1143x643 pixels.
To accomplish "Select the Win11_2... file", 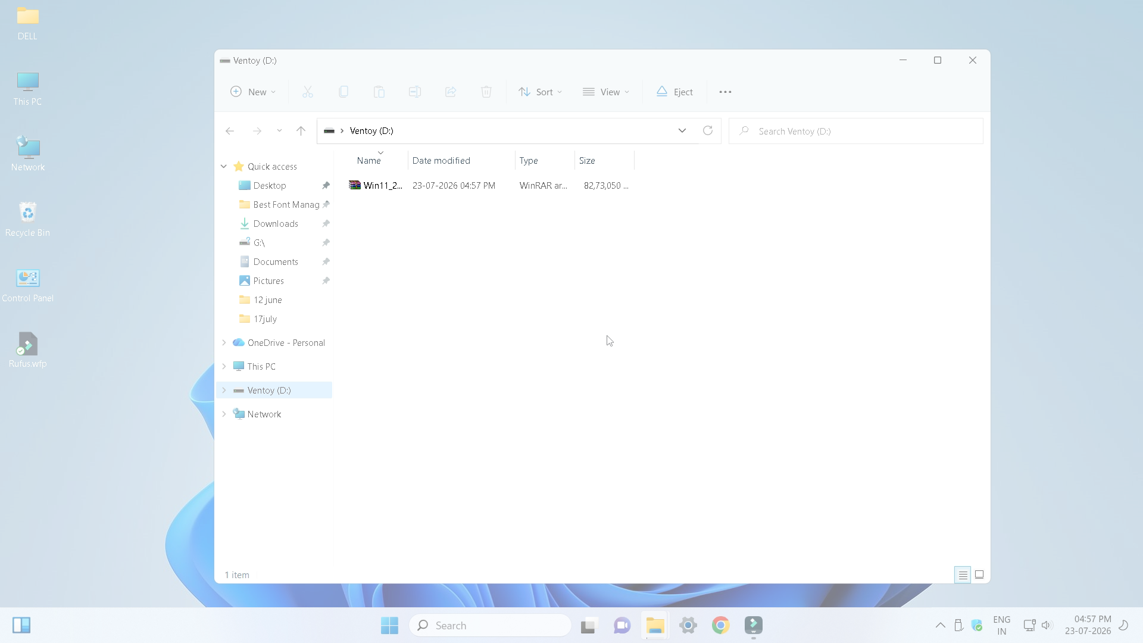I will click(383, 186).
